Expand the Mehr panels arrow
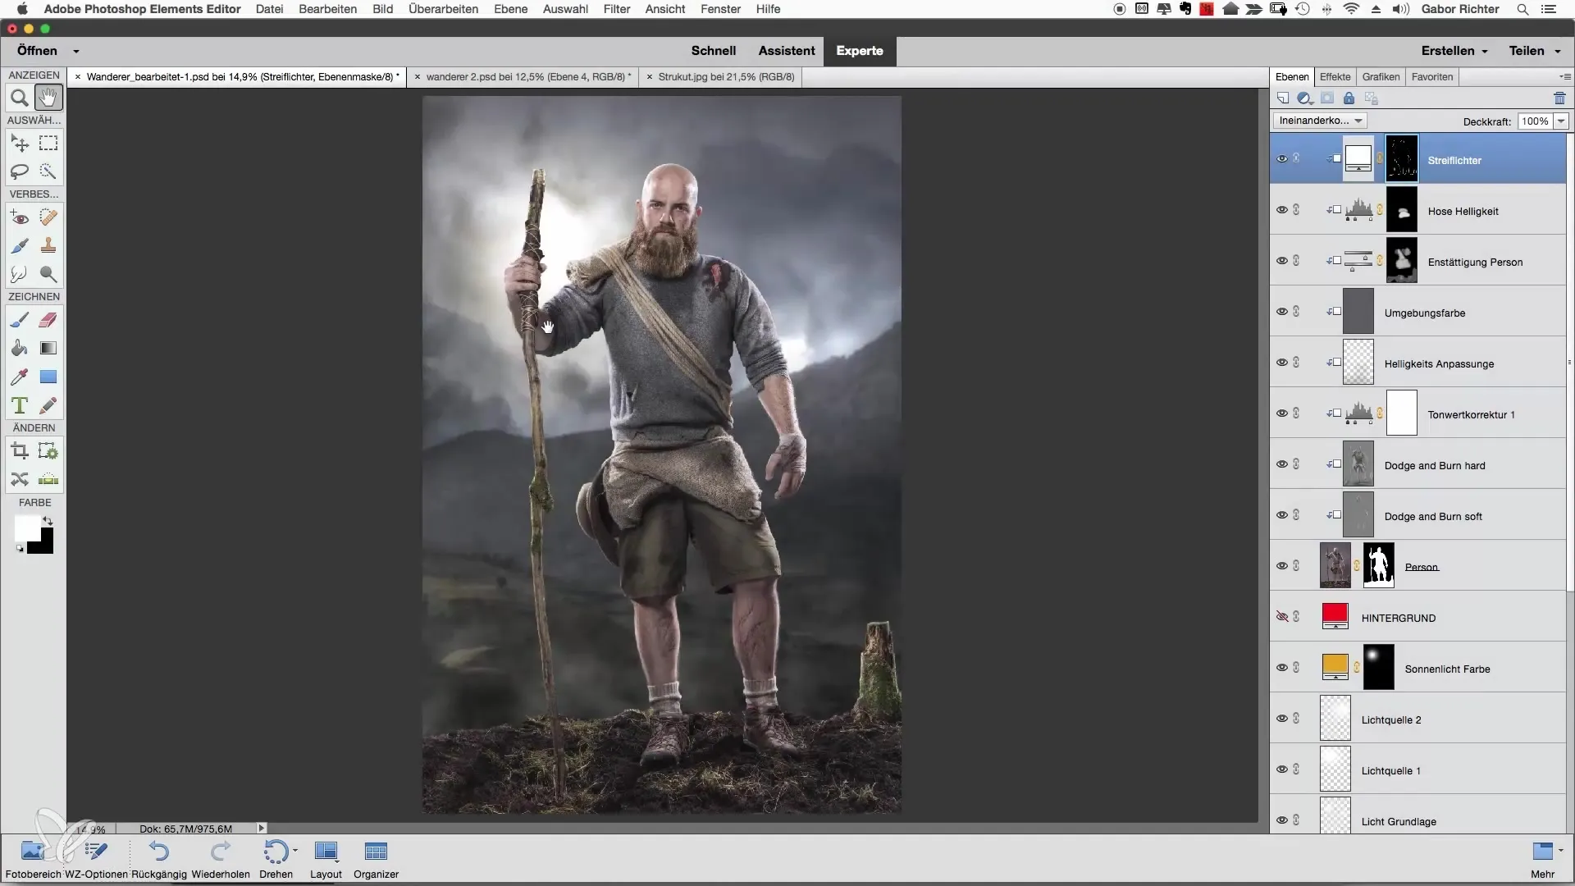This screenshot has height=886, width=1575. pos(1560,850)
